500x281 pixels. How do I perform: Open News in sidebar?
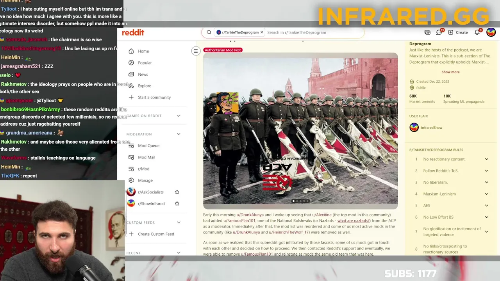[x=143, y=74]
